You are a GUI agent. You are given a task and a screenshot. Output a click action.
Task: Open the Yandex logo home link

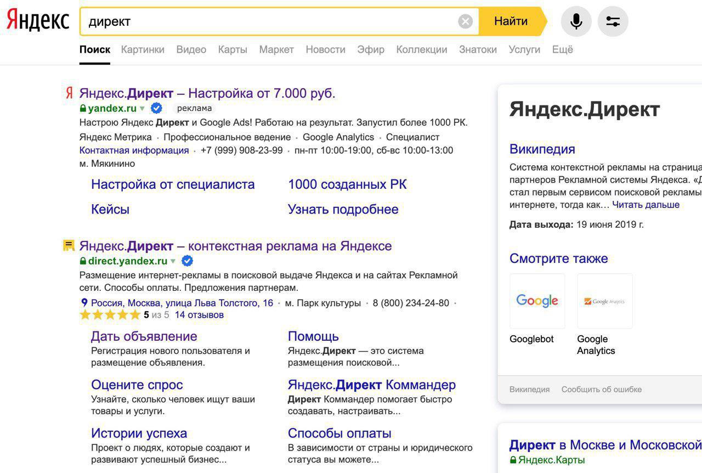point(38,21)
